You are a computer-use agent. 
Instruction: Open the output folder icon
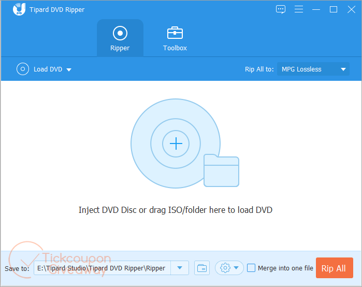202,268
